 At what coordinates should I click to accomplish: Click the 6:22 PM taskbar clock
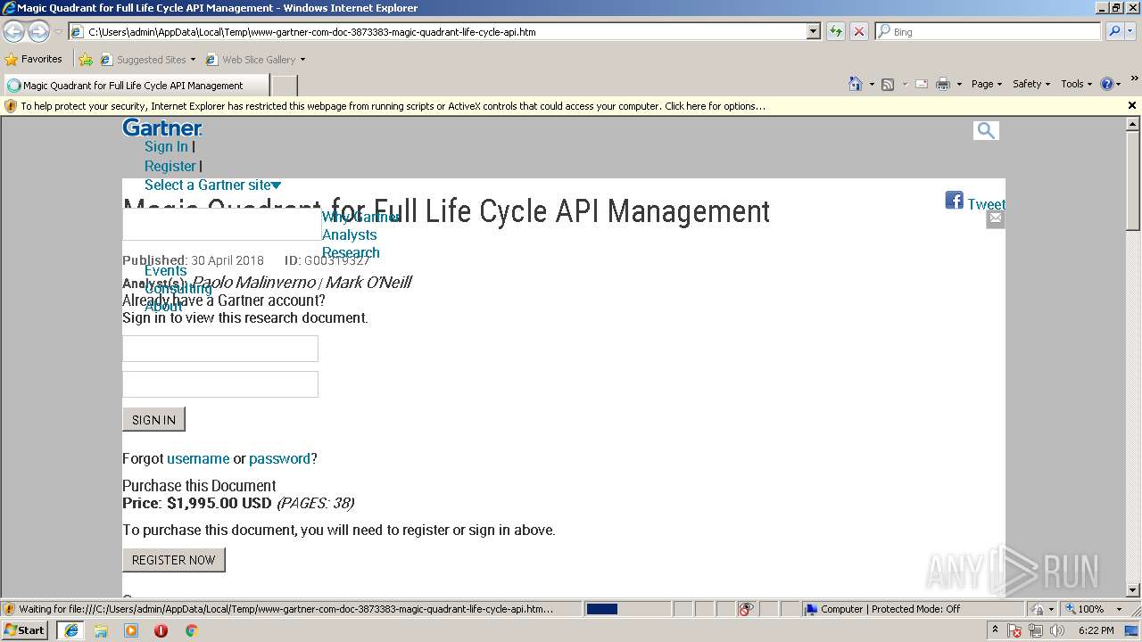point(1096,630)
